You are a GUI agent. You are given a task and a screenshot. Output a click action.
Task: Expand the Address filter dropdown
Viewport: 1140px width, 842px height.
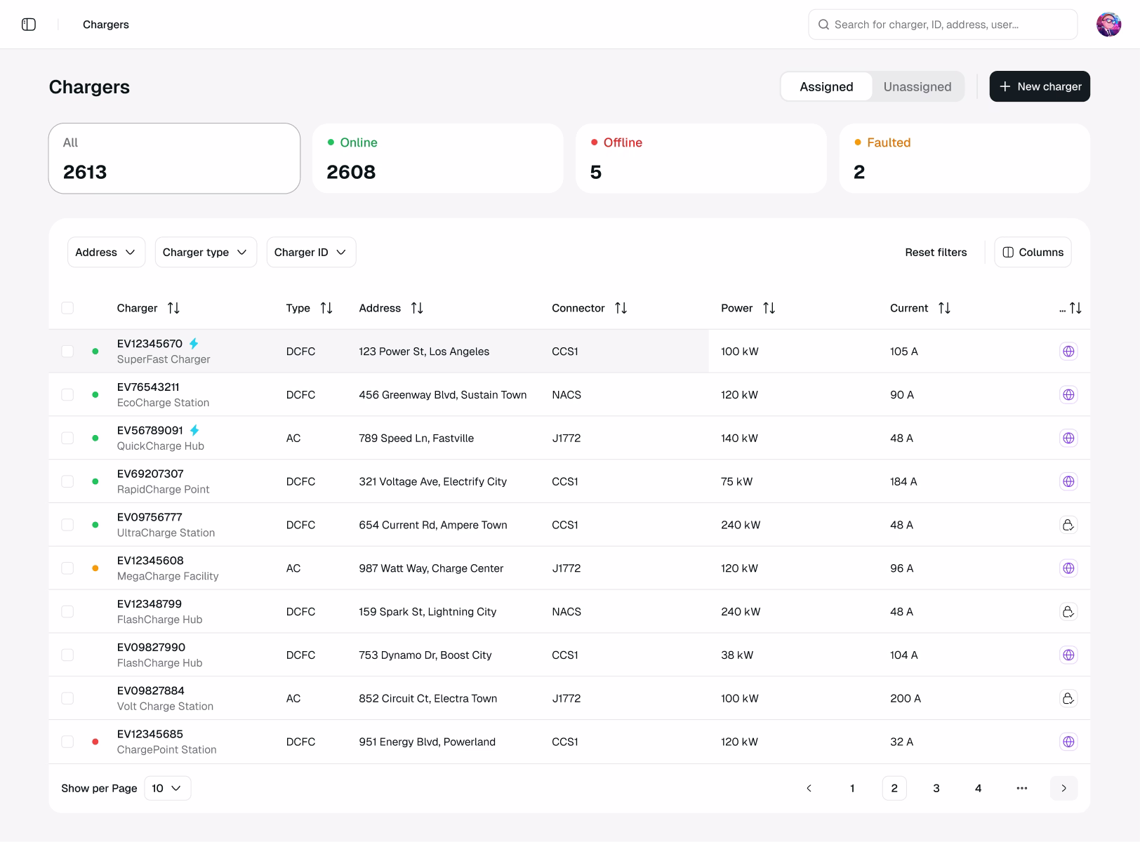(x=106, y=252)
